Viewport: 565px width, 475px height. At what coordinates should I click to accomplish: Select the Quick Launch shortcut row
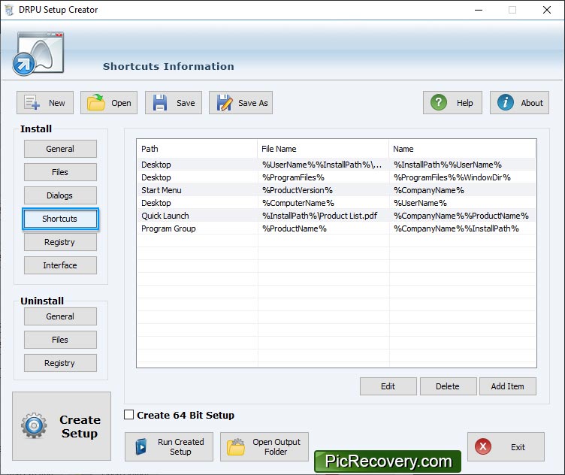[336, 216]
